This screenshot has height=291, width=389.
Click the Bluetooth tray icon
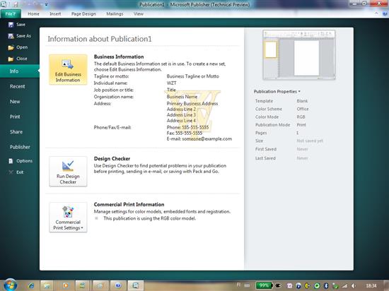[326, 286]
